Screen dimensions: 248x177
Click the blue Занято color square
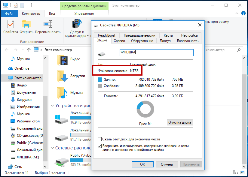pos(100,79)
